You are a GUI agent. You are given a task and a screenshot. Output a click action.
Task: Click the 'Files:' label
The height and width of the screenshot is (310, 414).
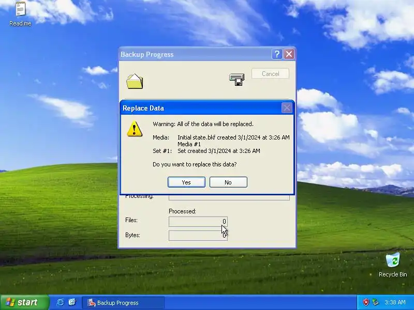(131, 220)
